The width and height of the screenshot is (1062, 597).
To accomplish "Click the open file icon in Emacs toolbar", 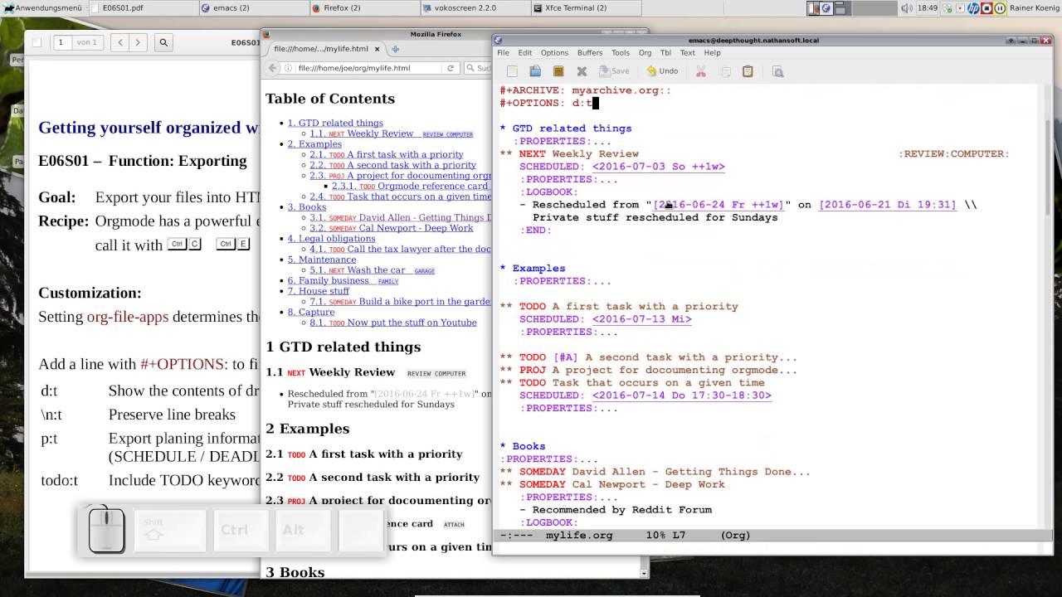I will (x=535, y=71).
